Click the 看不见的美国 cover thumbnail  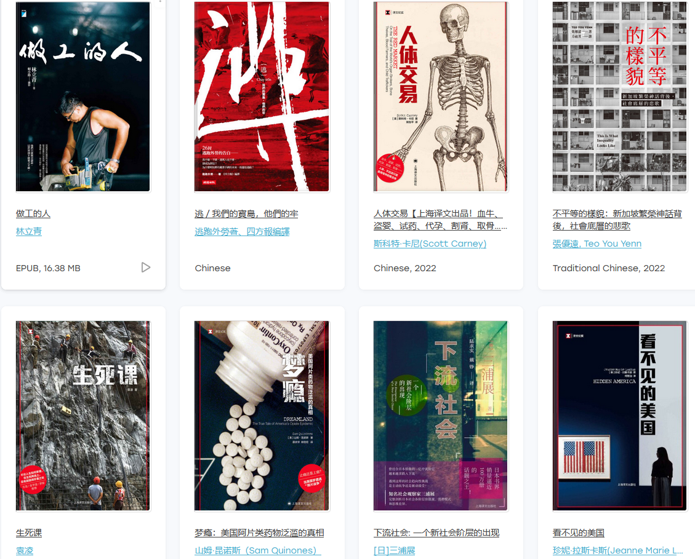(620, 416)
